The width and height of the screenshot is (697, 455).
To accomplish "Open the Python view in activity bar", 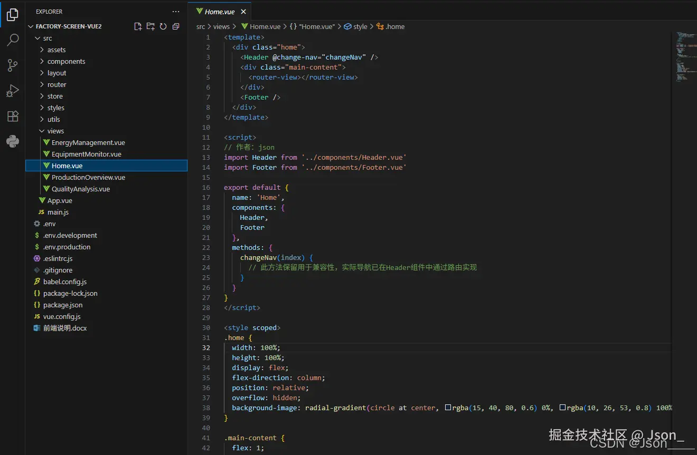I will 13,141.
